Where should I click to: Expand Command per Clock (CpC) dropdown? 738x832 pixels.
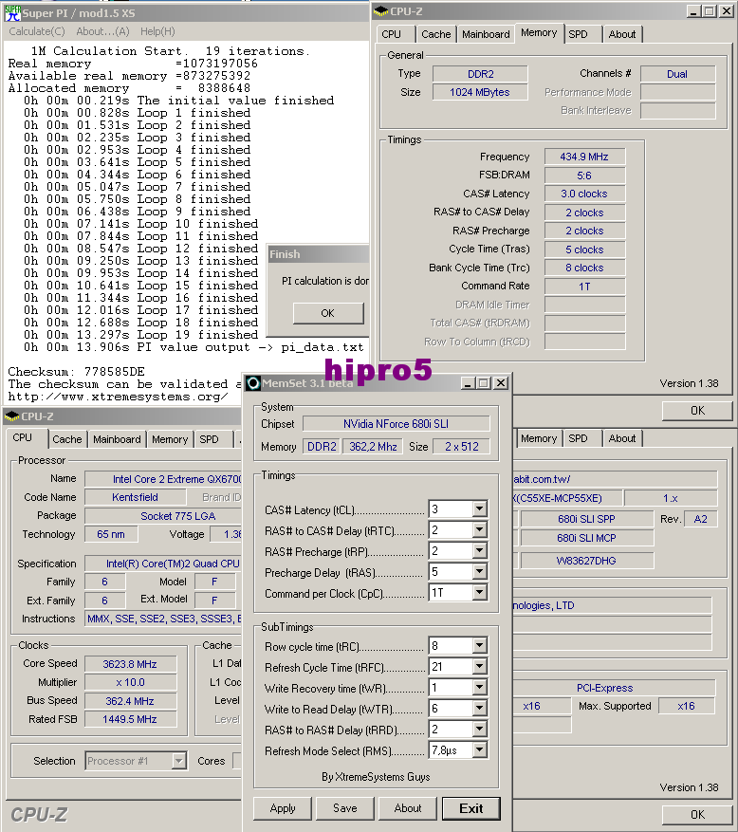(x=479, y=592)
